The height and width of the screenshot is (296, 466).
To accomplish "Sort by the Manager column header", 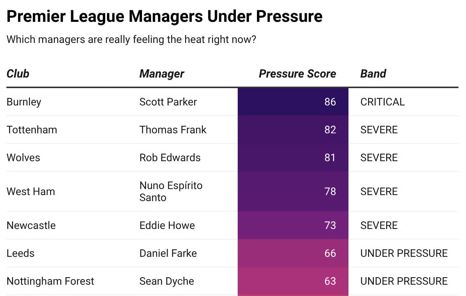I will pos(162,73).
